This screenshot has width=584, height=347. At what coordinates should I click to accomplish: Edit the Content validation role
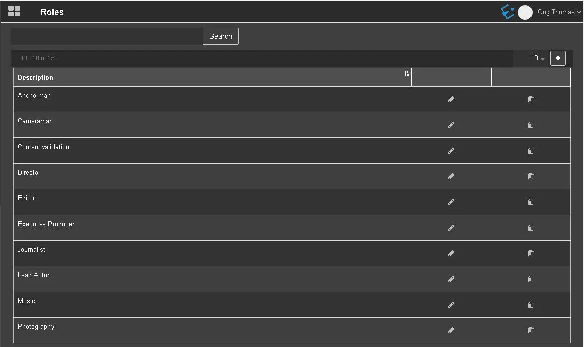451,151
